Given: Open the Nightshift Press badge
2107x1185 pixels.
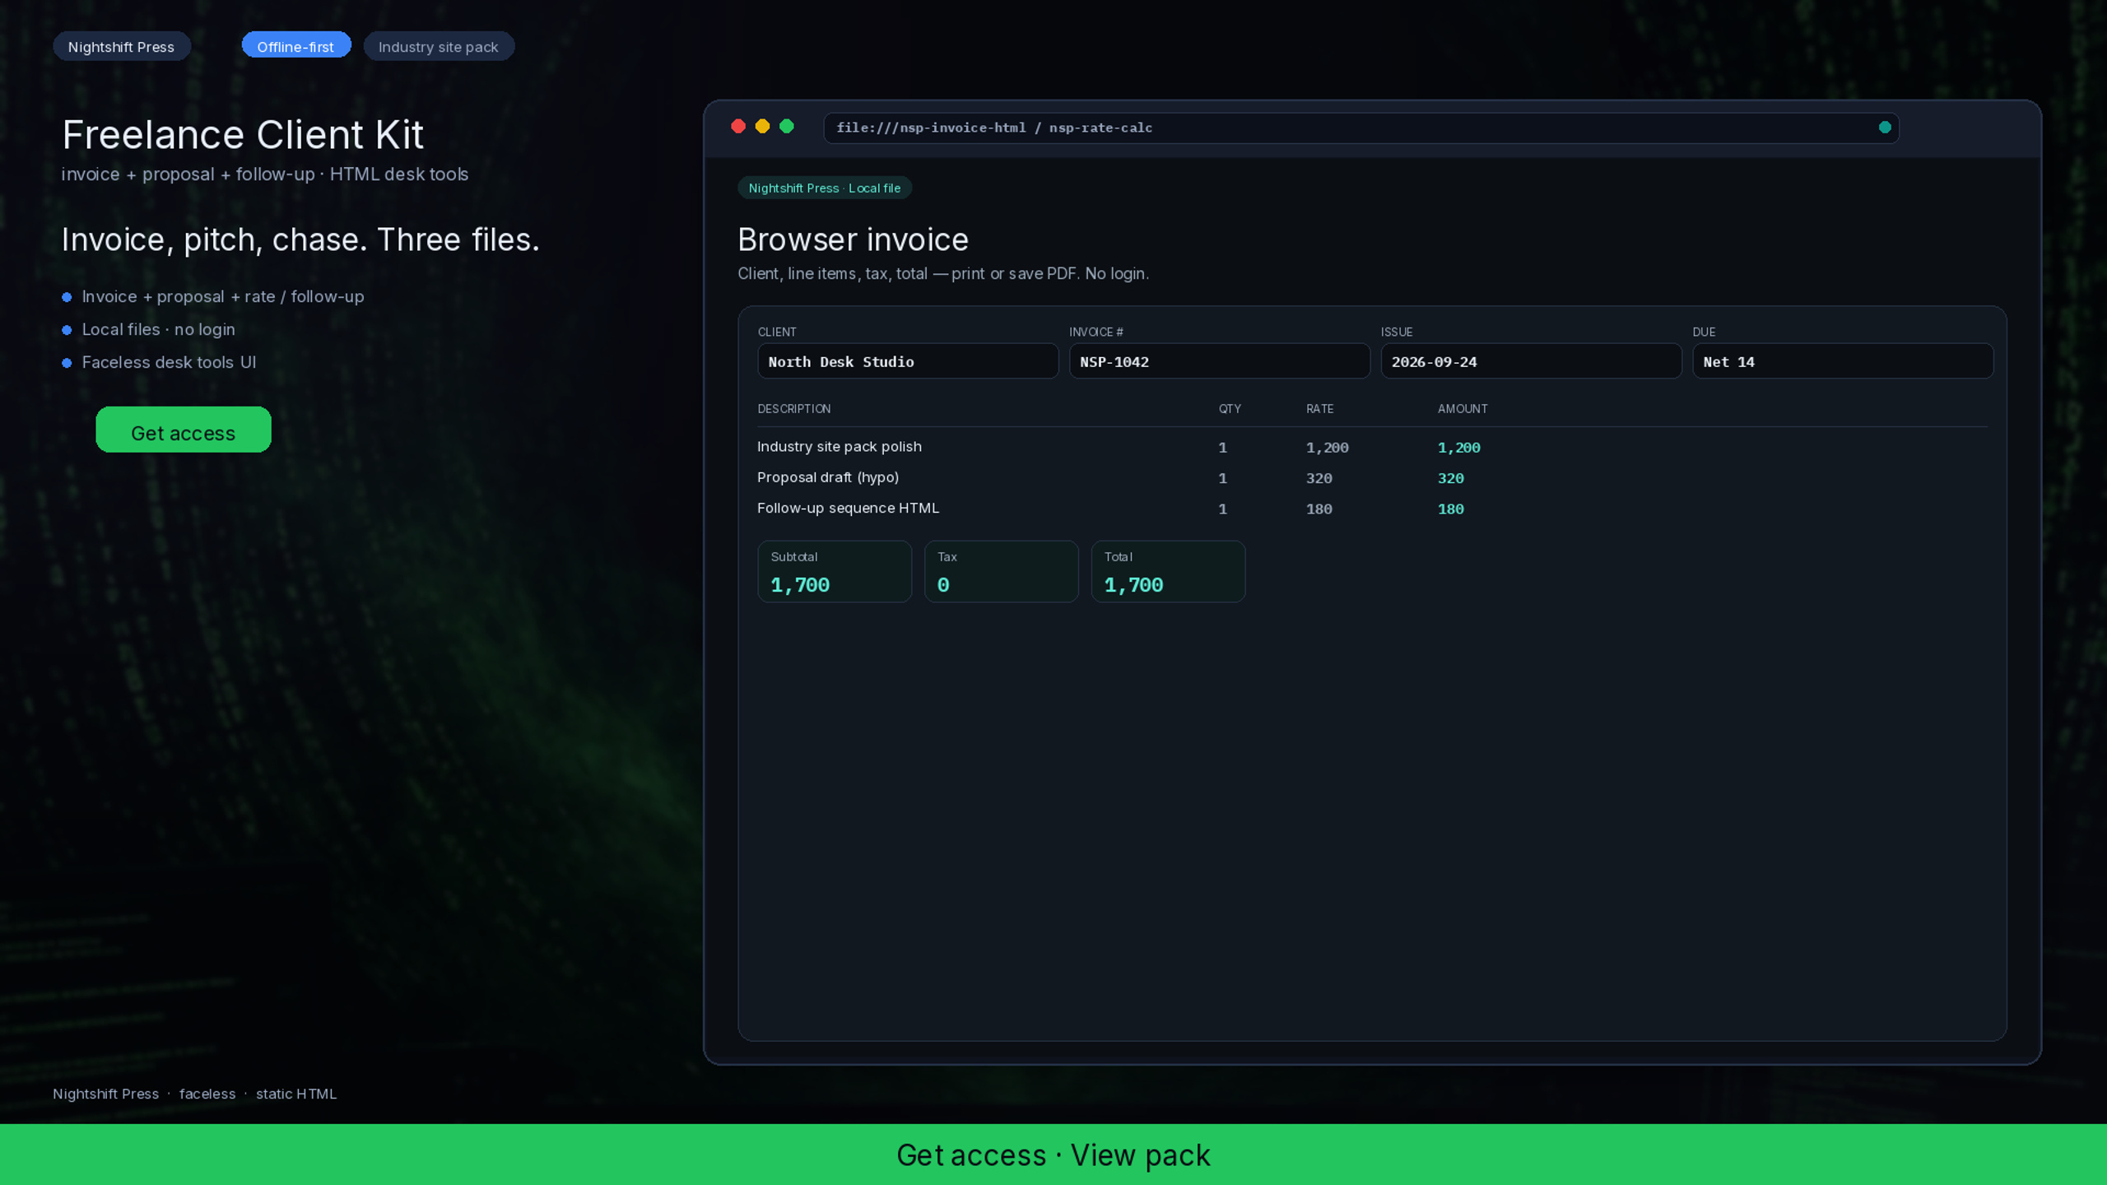Looking at the screenshot, I should 122,47.
